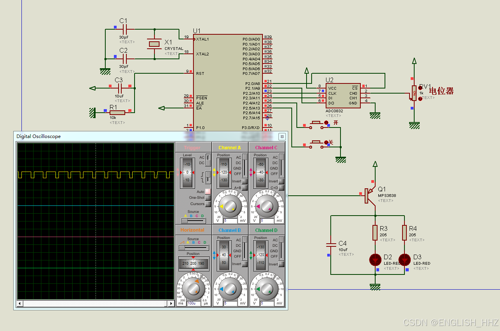The width and height of the screenshot is (500, 331).
Task: Click the Channel A Position wheel
Action: pyautogui.click(x=224, y=172)
